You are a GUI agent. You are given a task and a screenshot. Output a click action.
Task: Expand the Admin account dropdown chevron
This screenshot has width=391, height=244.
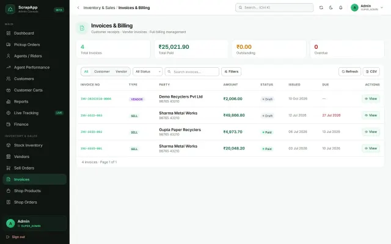pos(381,7)
